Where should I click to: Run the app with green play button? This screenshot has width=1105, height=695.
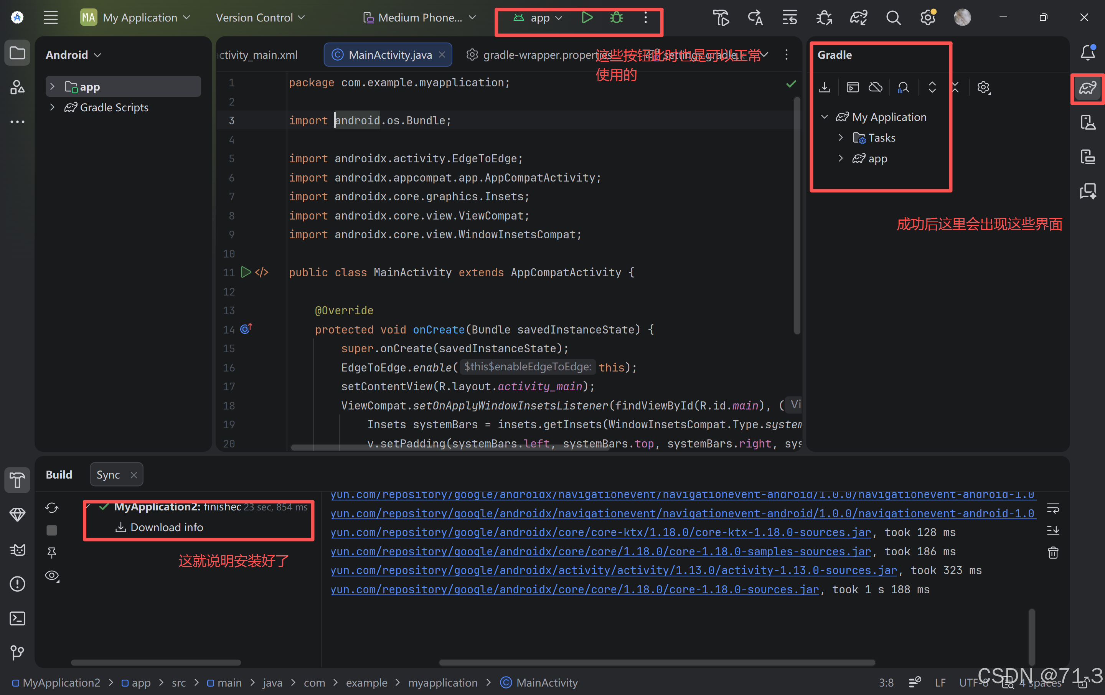coord(587,18)
